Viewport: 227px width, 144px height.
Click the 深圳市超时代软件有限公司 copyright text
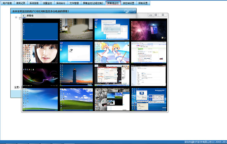click(x=206, y=142)
